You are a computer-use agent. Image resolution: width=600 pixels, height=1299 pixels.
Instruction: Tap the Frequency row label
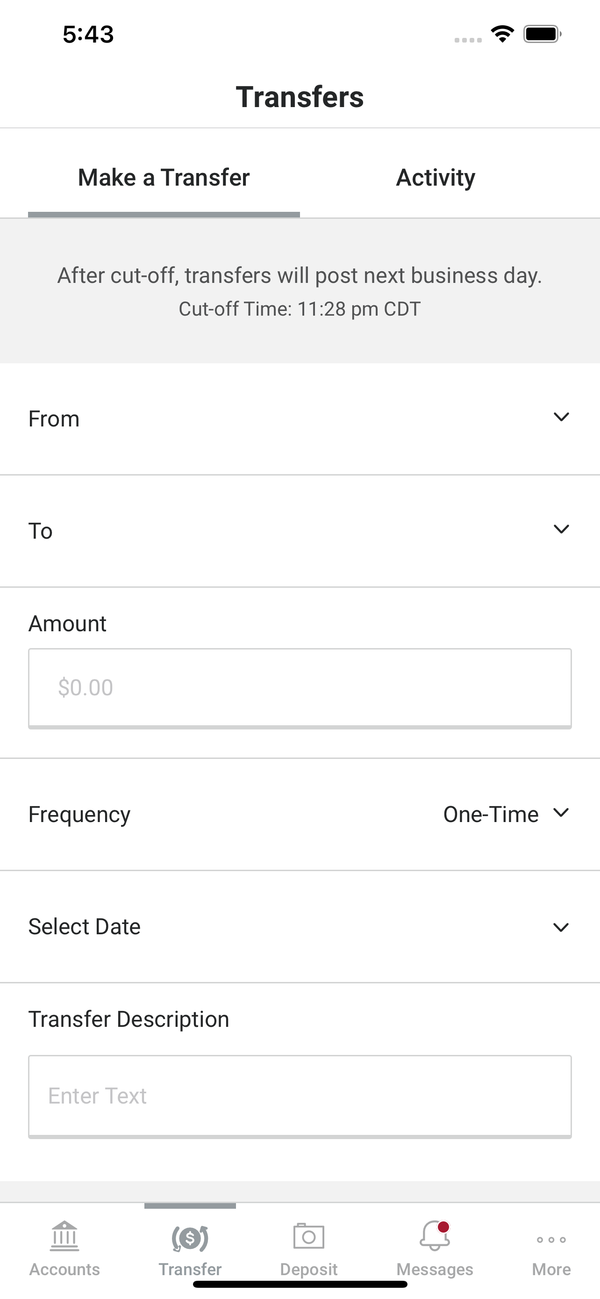pyautogui.click(x=79, y=815)
